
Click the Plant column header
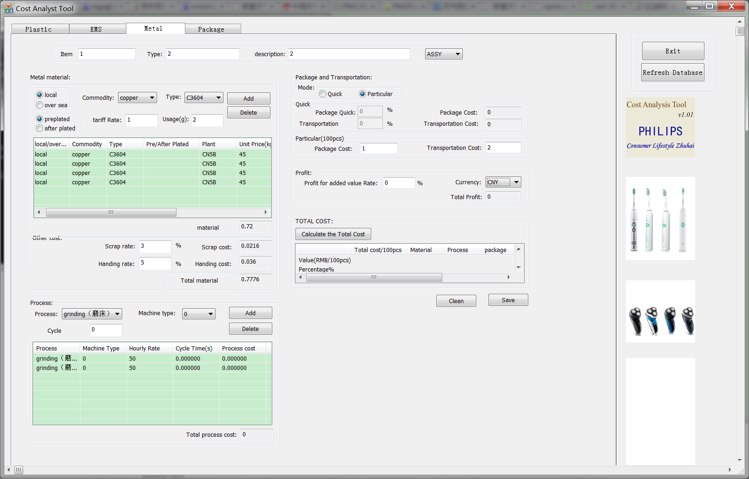(x=218, y=144)
